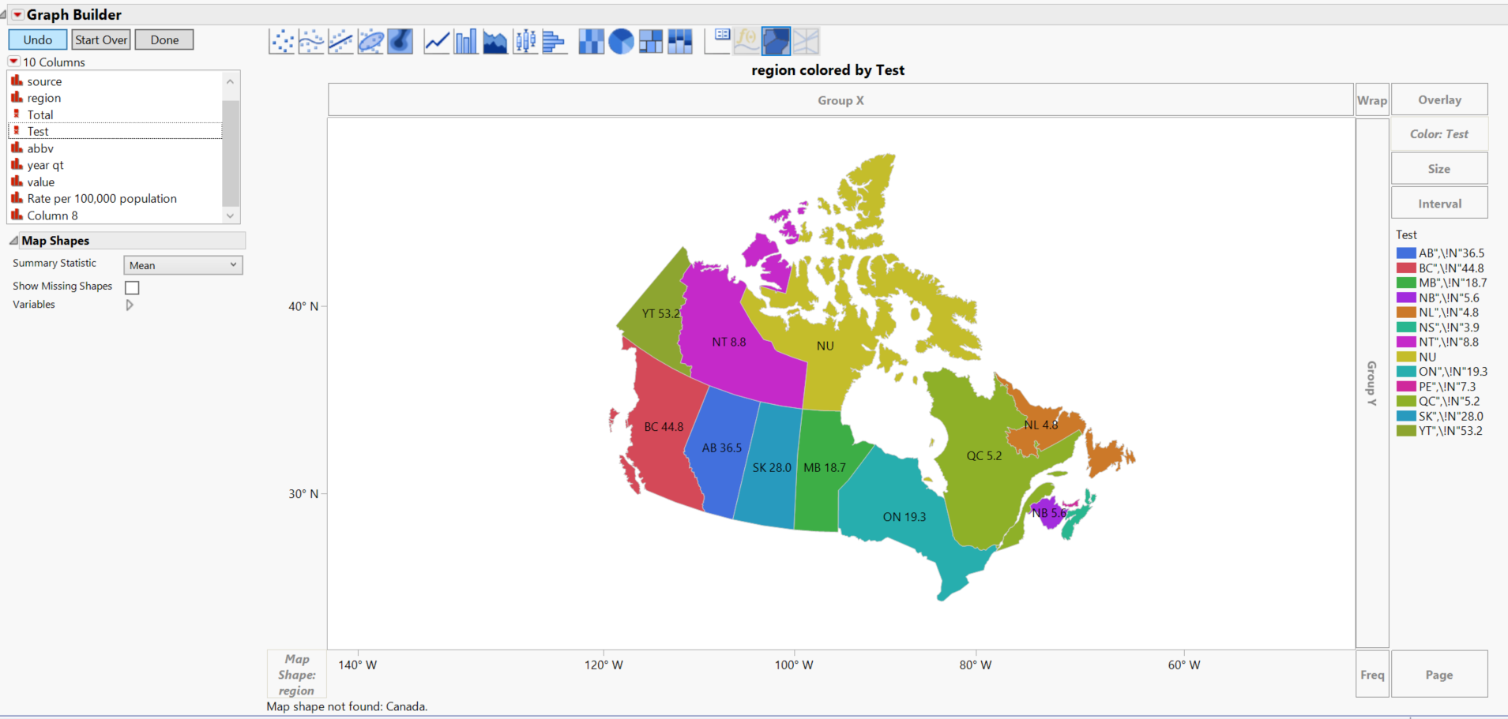Open the Summary Statistic dropdown

pos(182,264)
